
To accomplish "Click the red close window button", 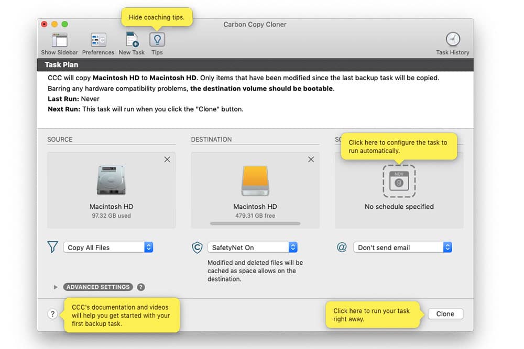I will [x=44, y=24].
